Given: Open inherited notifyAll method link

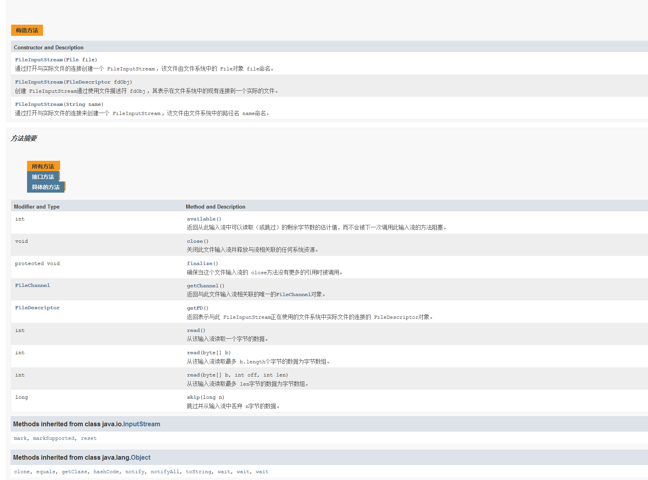Looking at the screenshot, I should 165,472.
